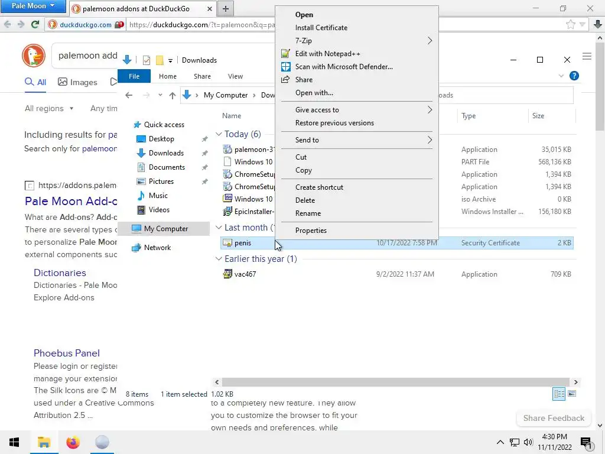
Task: Select Restore previous versions
Action: coord(334,123)
